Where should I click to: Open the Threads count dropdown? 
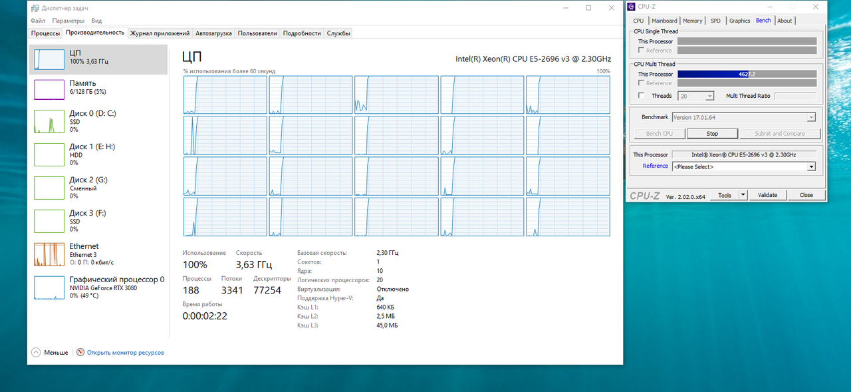695,96
